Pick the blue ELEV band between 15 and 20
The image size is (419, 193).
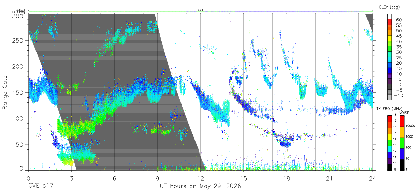pos(390,66)
